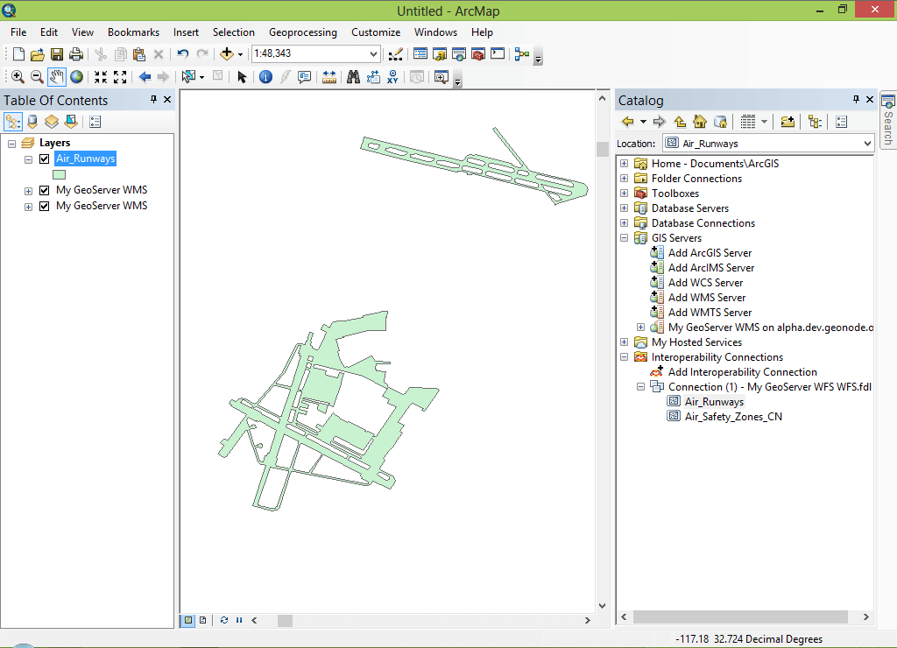Select the Zoom Out tool

37,77
